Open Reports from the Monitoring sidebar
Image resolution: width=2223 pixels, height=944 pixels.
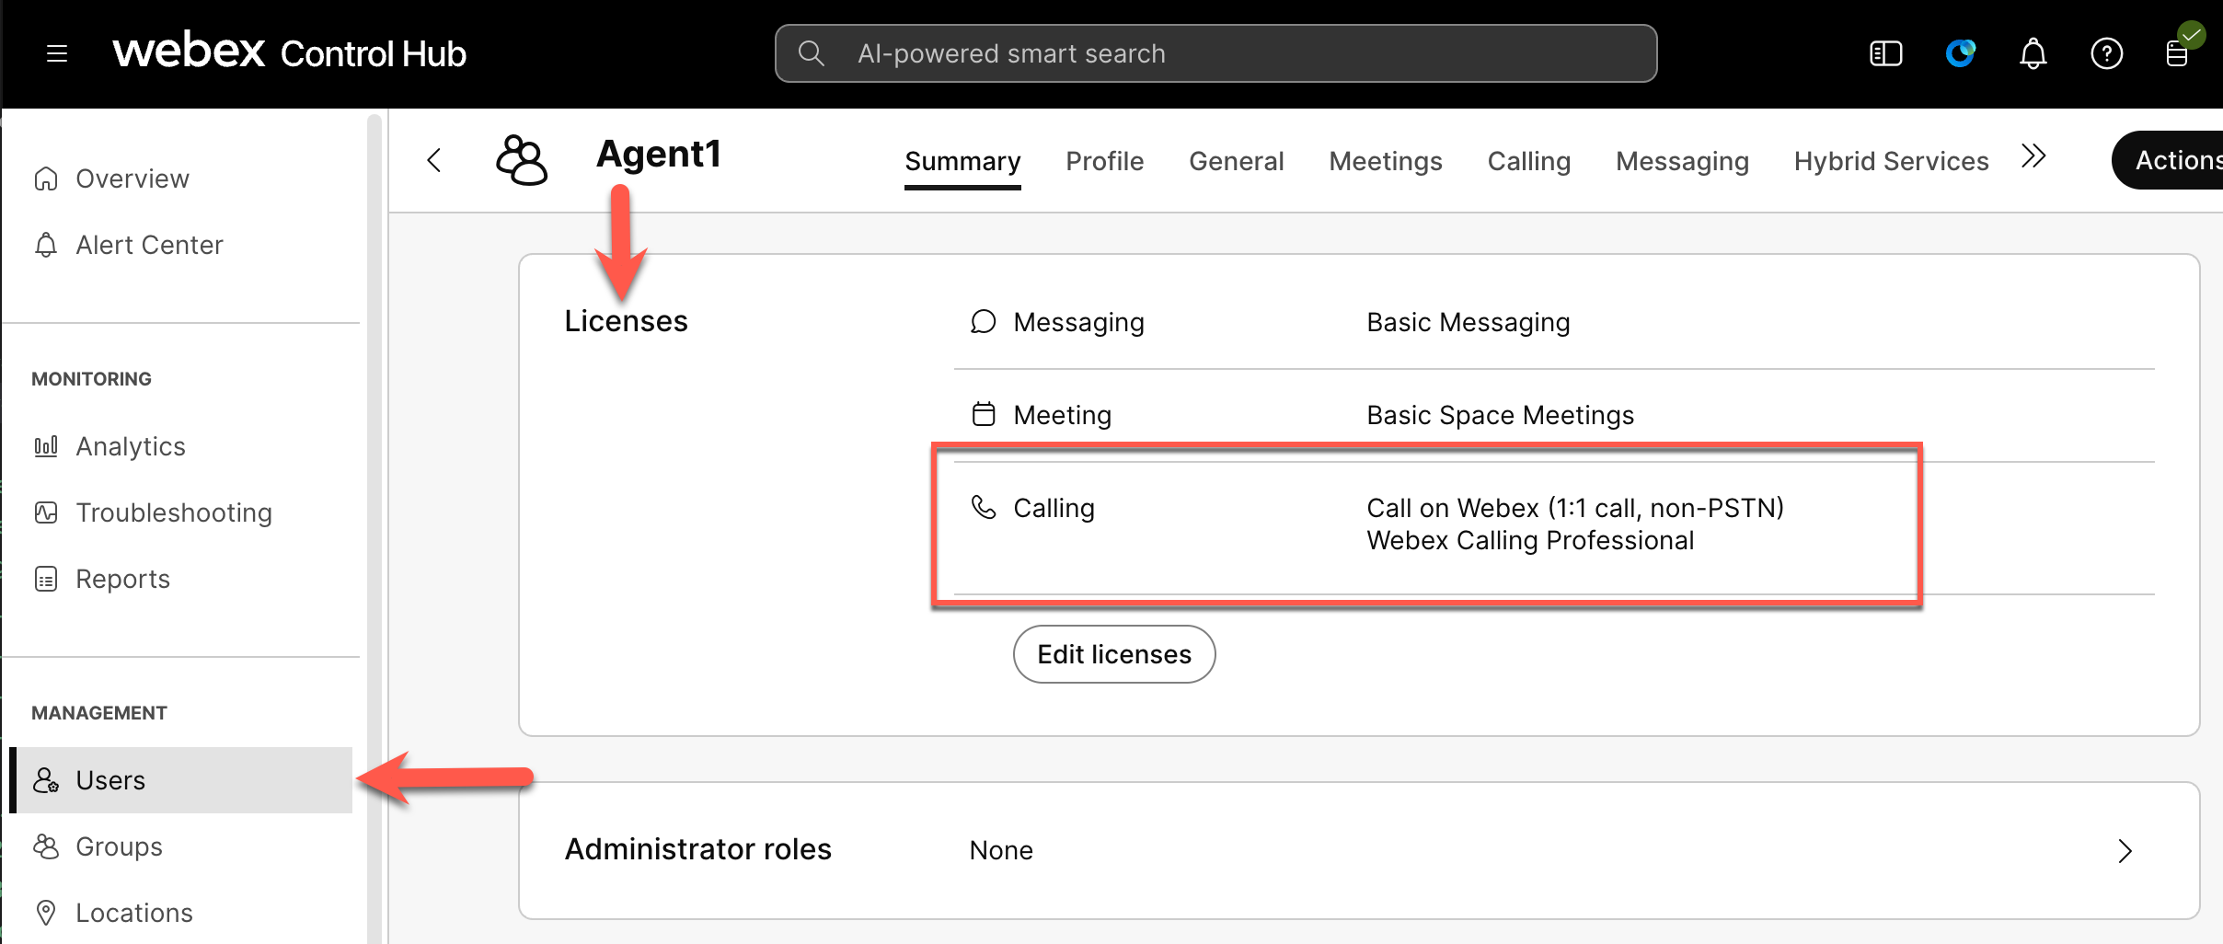tap(121, 579)
